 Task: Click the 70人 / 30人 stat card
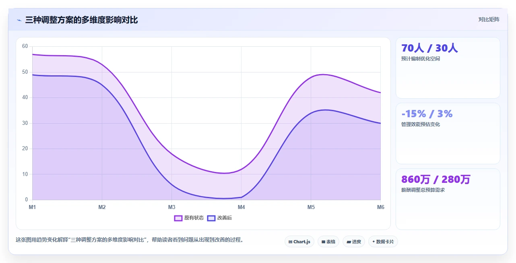coord(448,68)
